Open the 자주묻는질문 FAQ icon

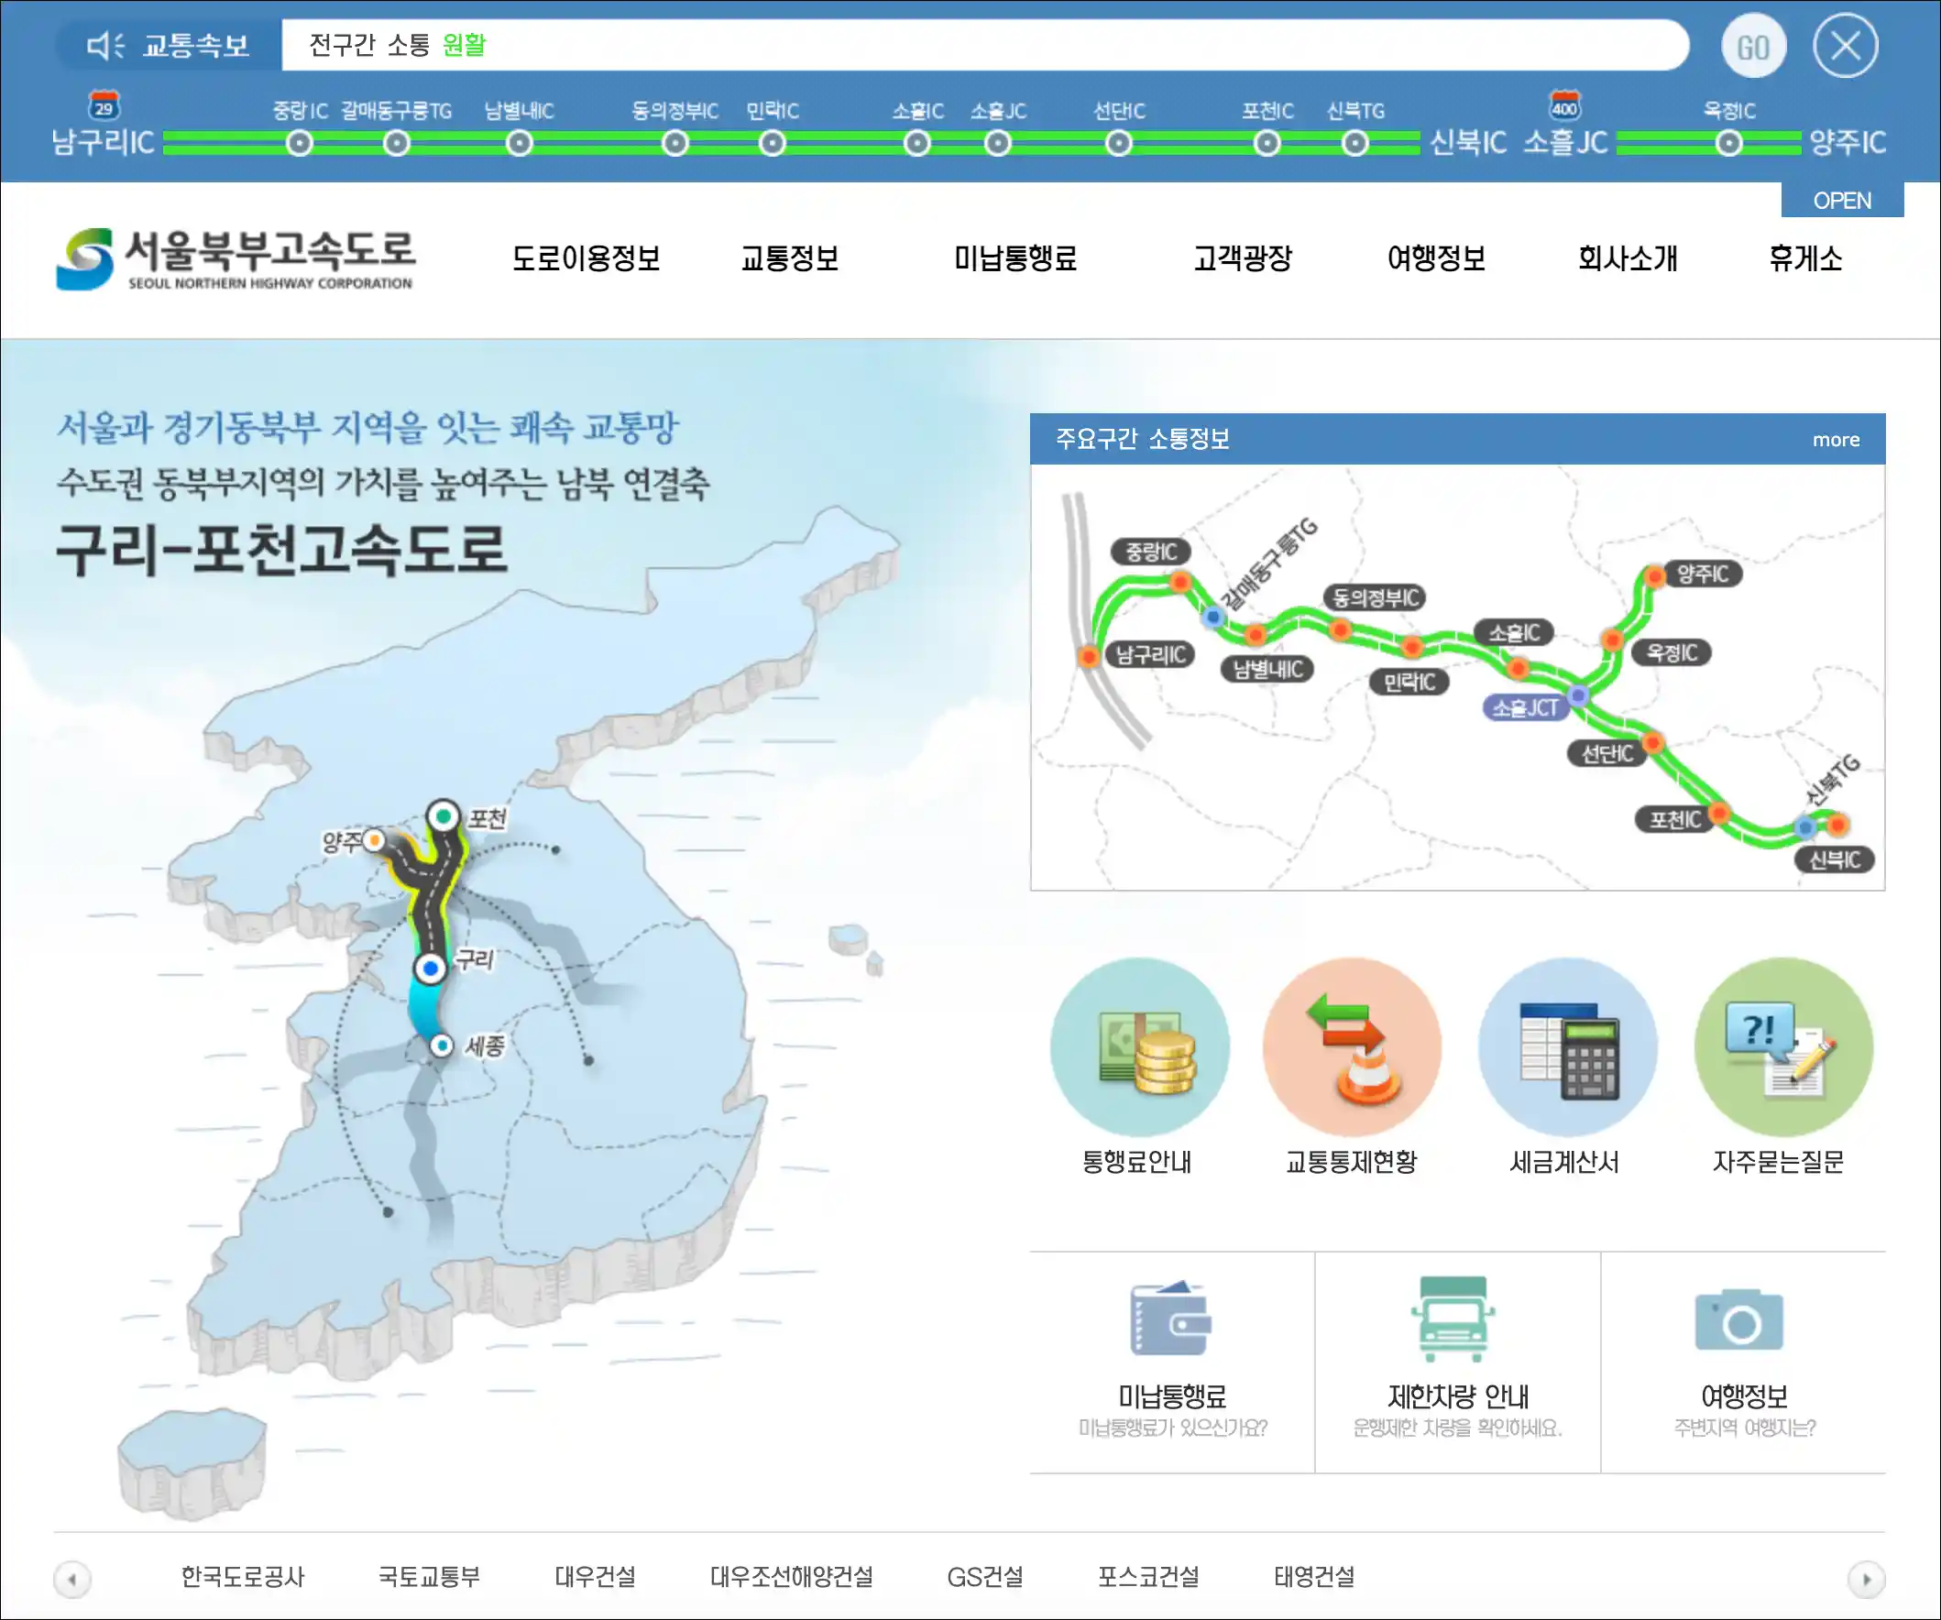point(1783,1047)
